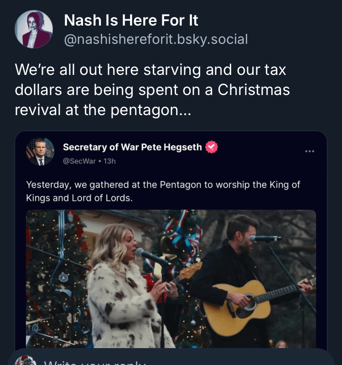Click the post text about Christmas revival
The image size is (342, 365).
tap(152, 90)
